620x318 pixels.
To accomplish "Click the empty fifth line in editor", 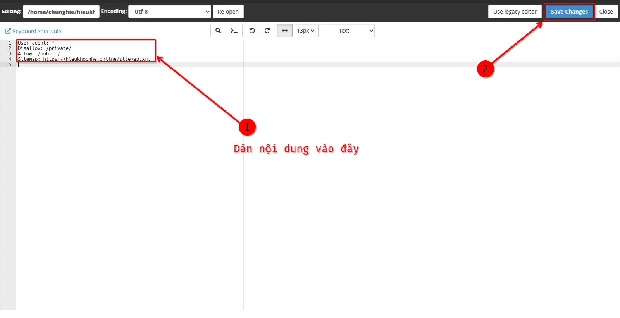I will point(116,65).
